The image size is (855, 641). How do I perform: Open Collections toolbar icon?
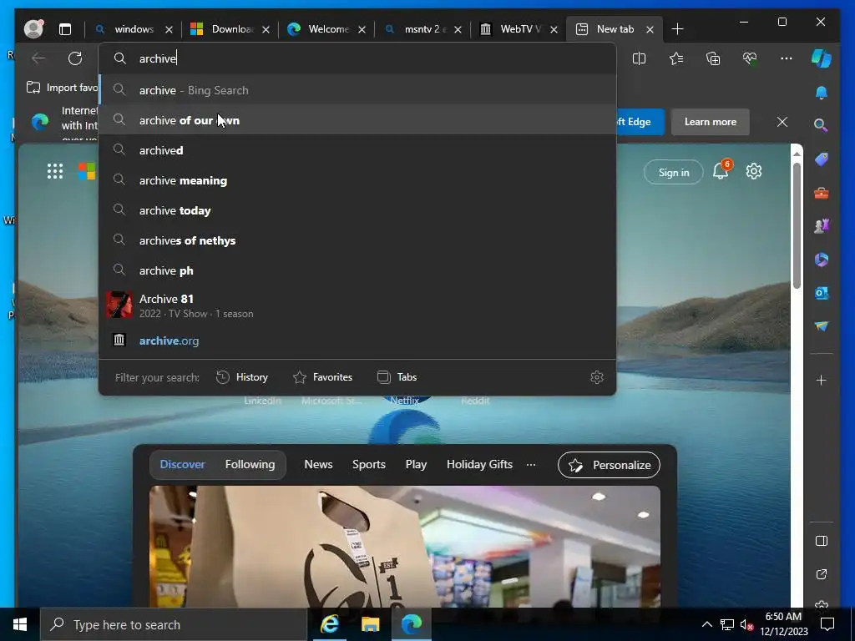pos(713,58)
